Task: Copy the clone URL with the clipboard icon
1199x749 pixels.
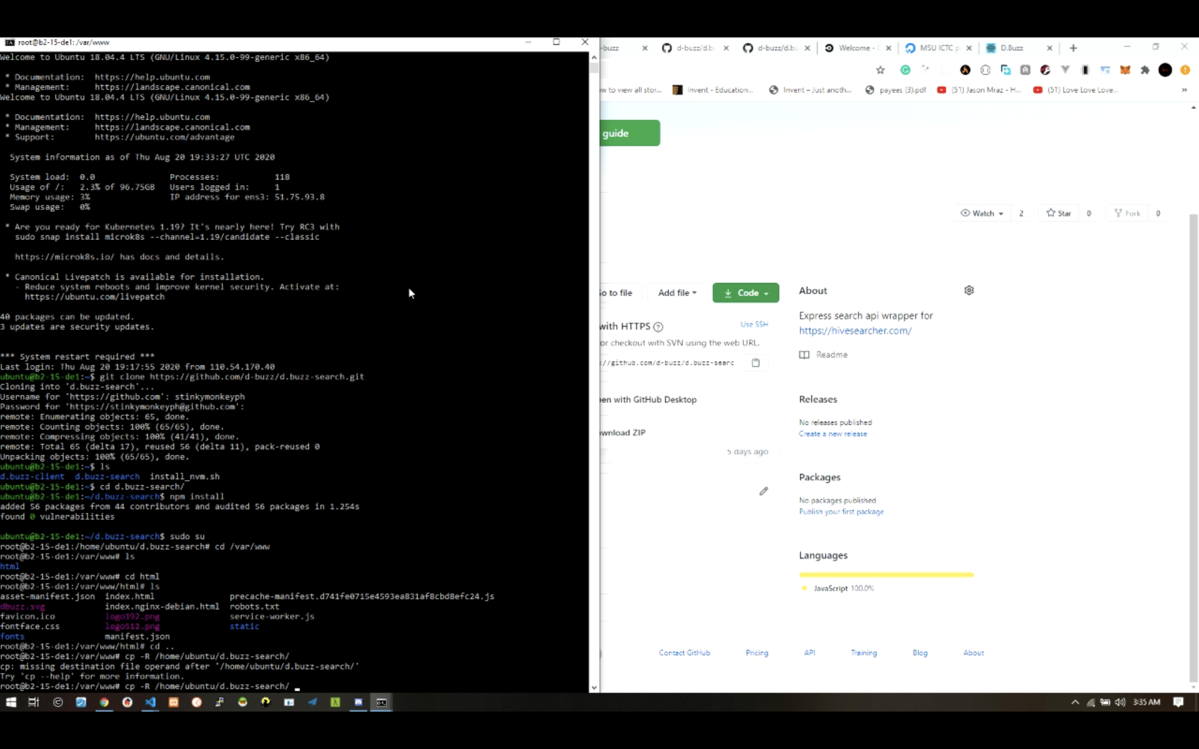Action: pos(756,362)
